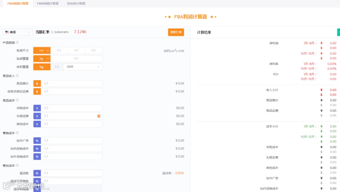Click the 退货数 input field
Image resolution: width=340 pixels, height=192 pixels.
tap(71, 173)
